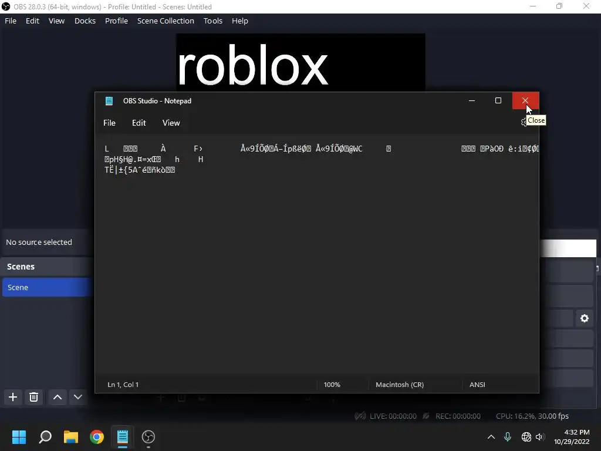Open File Explorer from the taskbar
The image size is (601, 451).
click(x=71, y=437)
